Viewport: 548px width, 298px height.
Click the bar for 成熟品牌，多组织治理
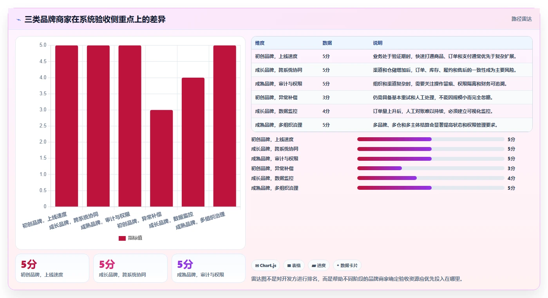click(225, 126)
